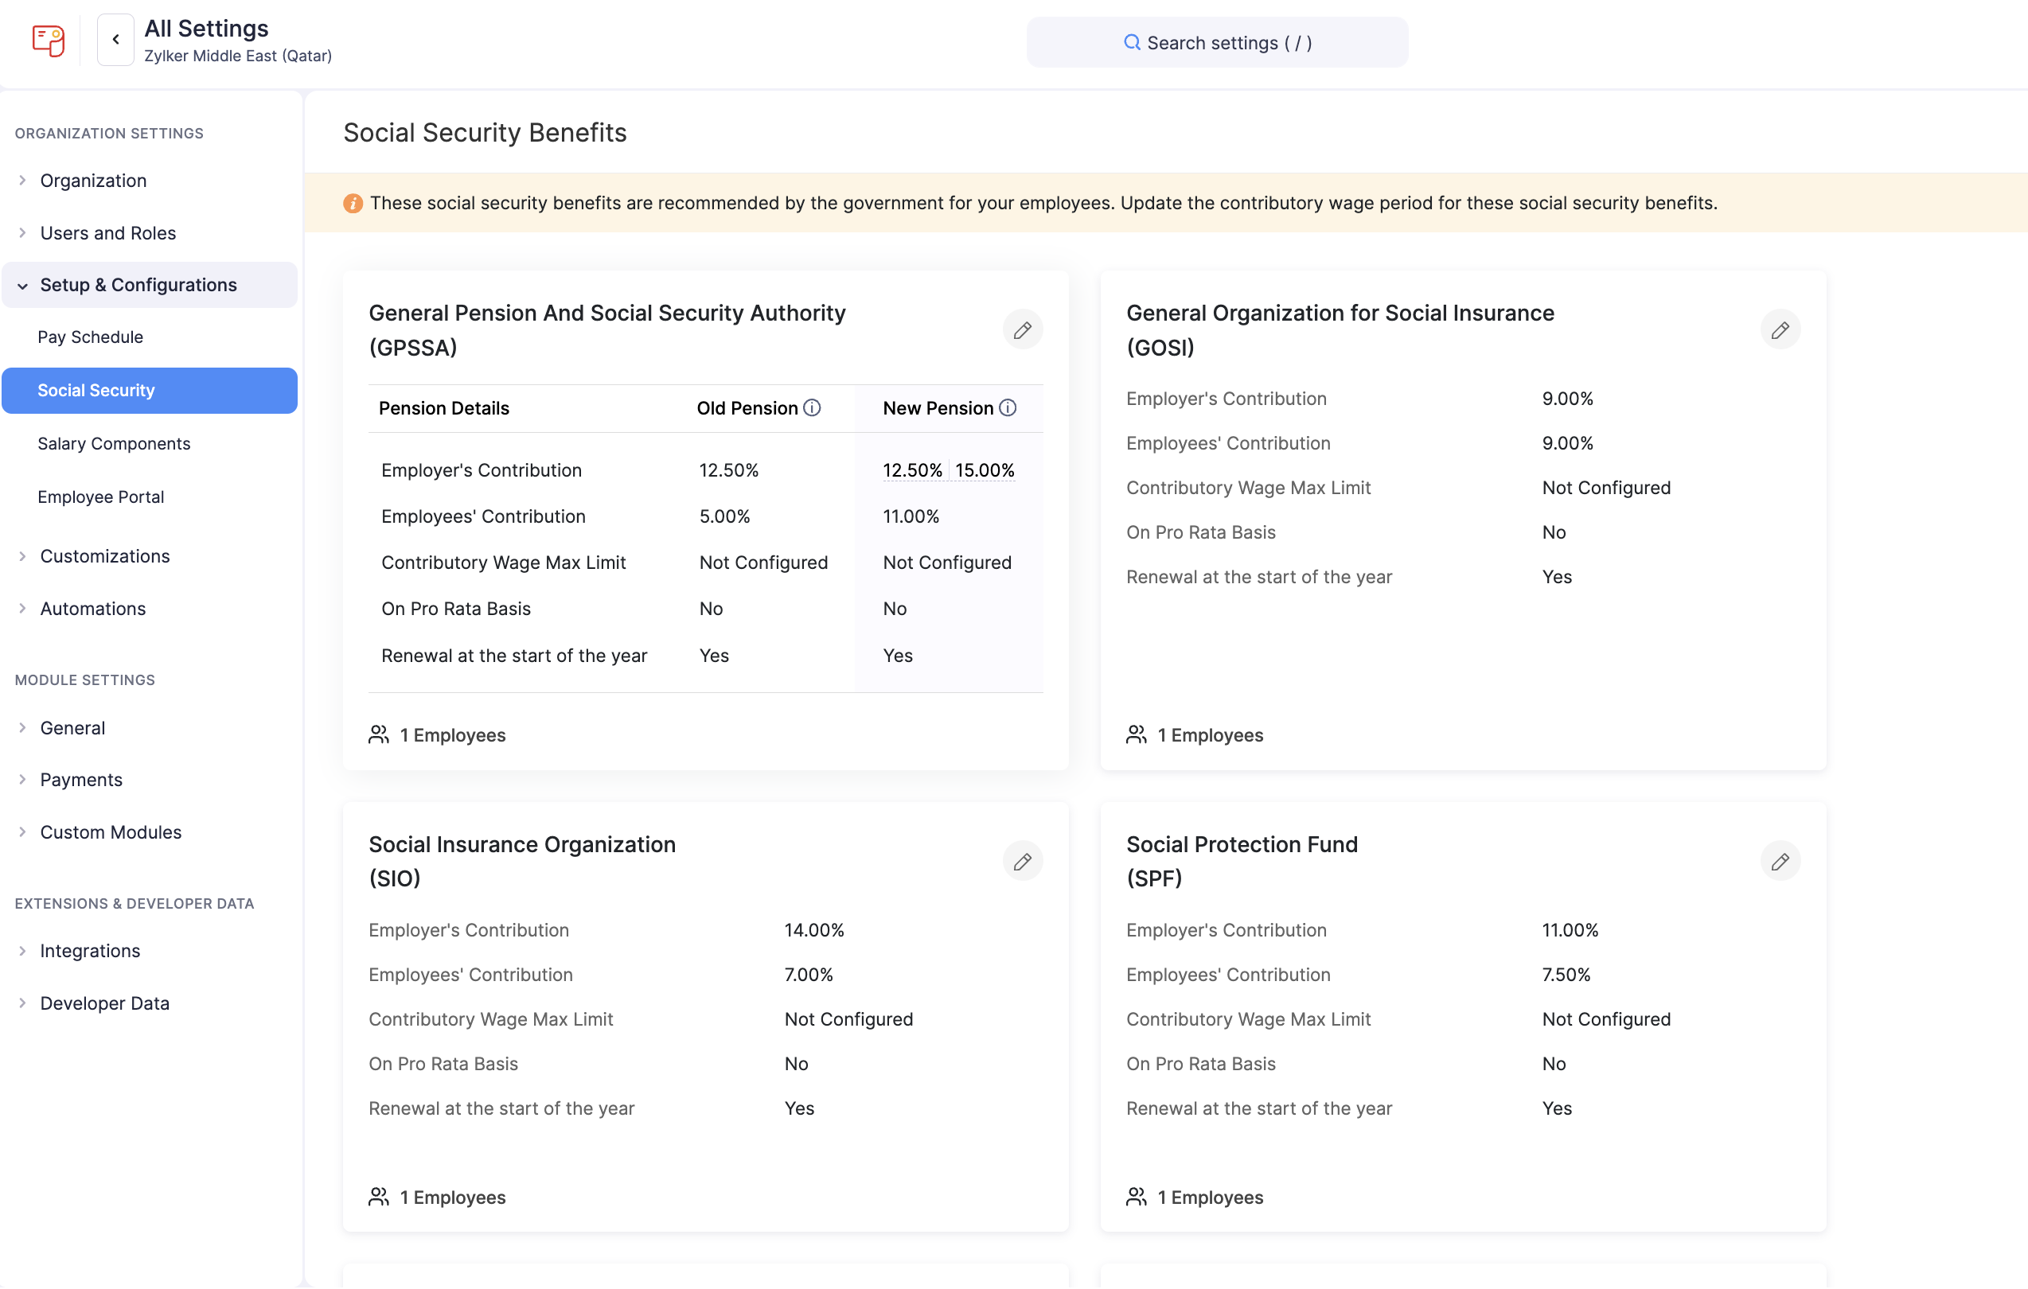Focus the Search settings field
Image resolution: width=2028 pixels, height=1289 pixels.
[1217, 43]
